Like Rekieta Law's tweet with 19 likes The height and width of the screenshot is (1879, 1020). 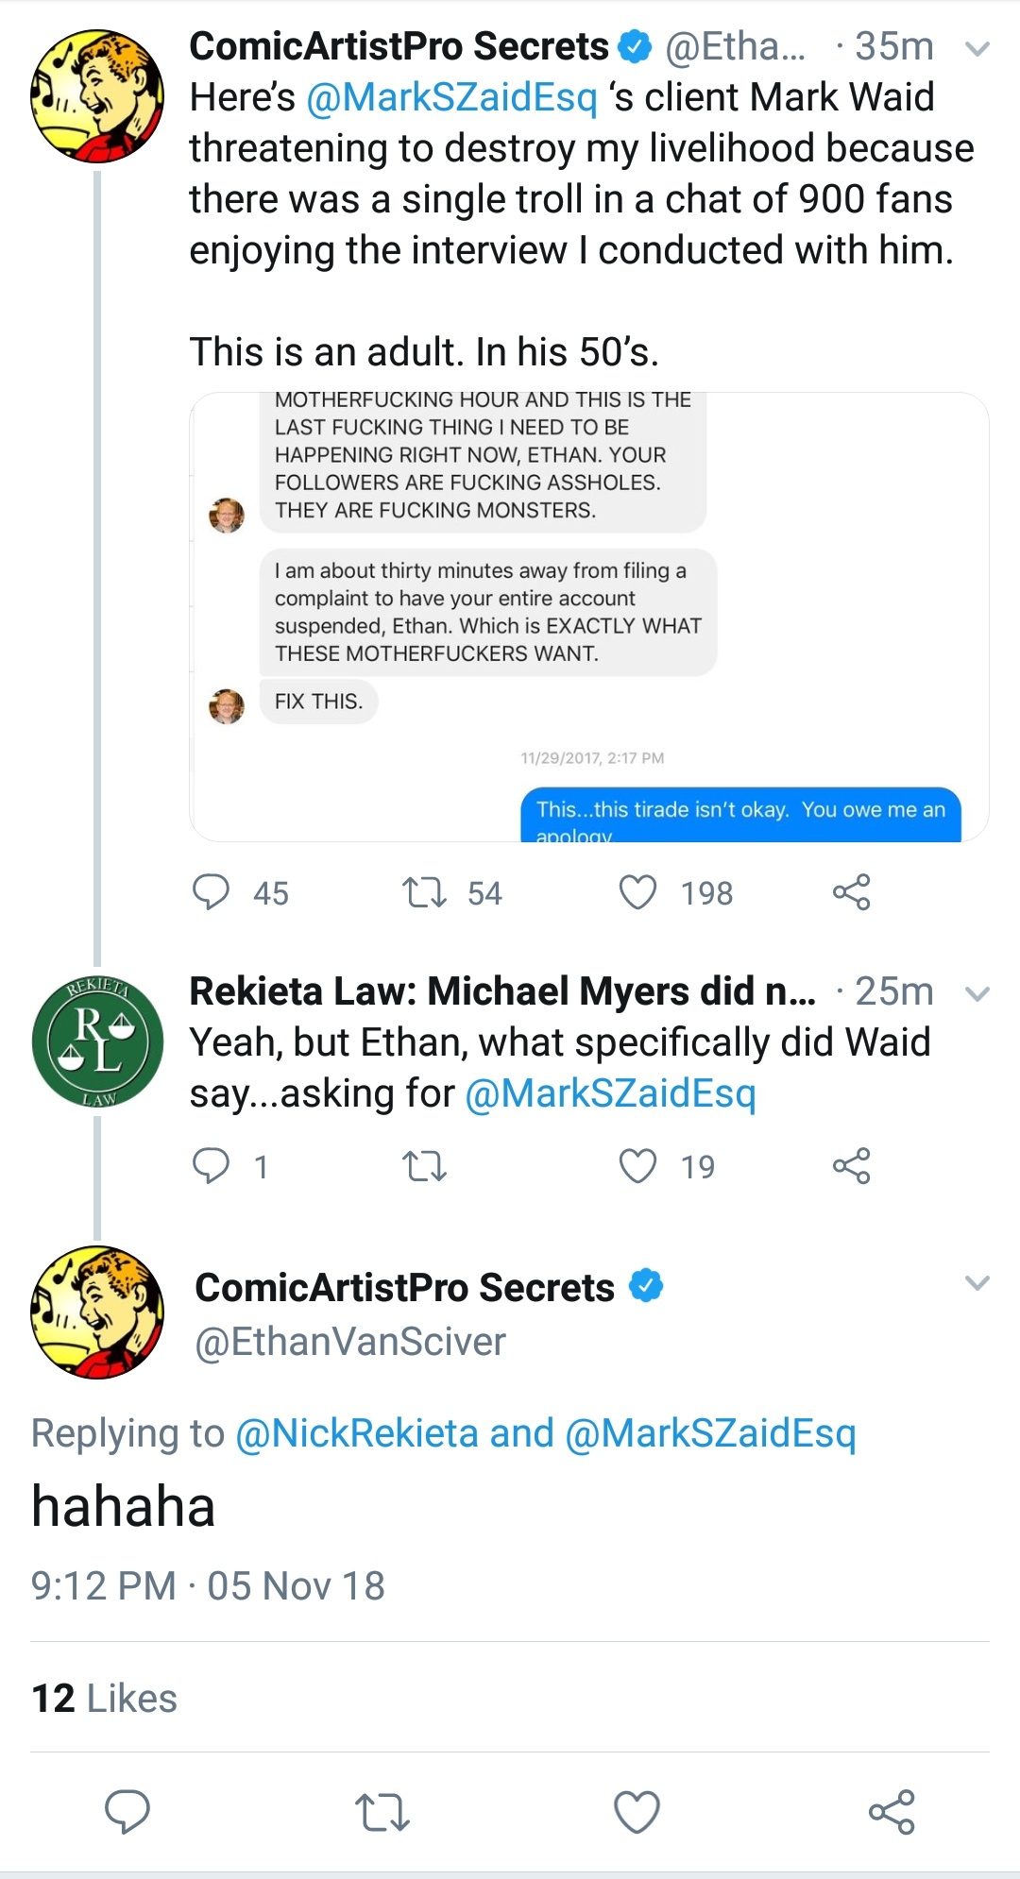pos(637,1166)
